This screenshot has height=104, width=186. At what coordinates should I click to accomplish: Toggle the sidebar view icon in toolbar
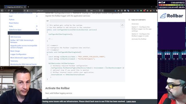pyautogui.click(x=122, y=11)
